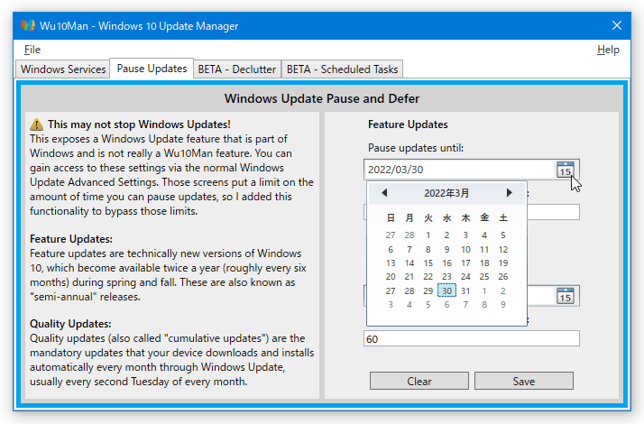Screen dimensions: 644x424
Task: Go to next month in calendar
Action: click(510, 193)
